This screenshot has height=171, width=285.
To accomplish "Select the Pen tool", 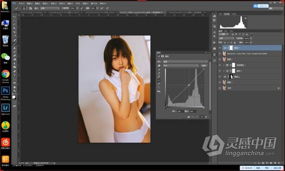I will [x=14, y=71].
